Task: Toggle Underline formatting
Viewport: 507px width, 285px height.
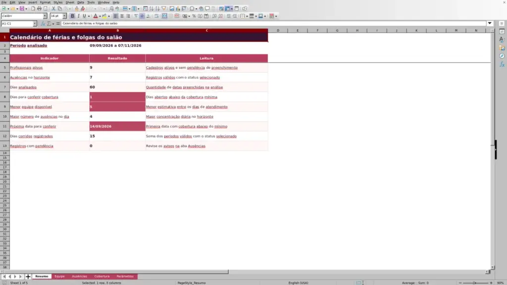Action: pyautogui.click(x=84, y=16)
